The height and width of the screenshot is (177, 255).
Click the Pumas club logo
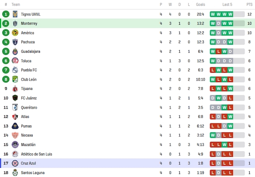pos(15,126)
